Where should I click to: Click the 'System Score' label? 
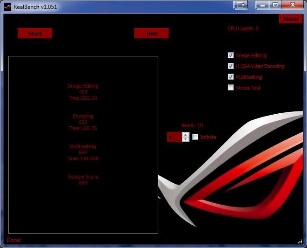[x=83, y=177]
